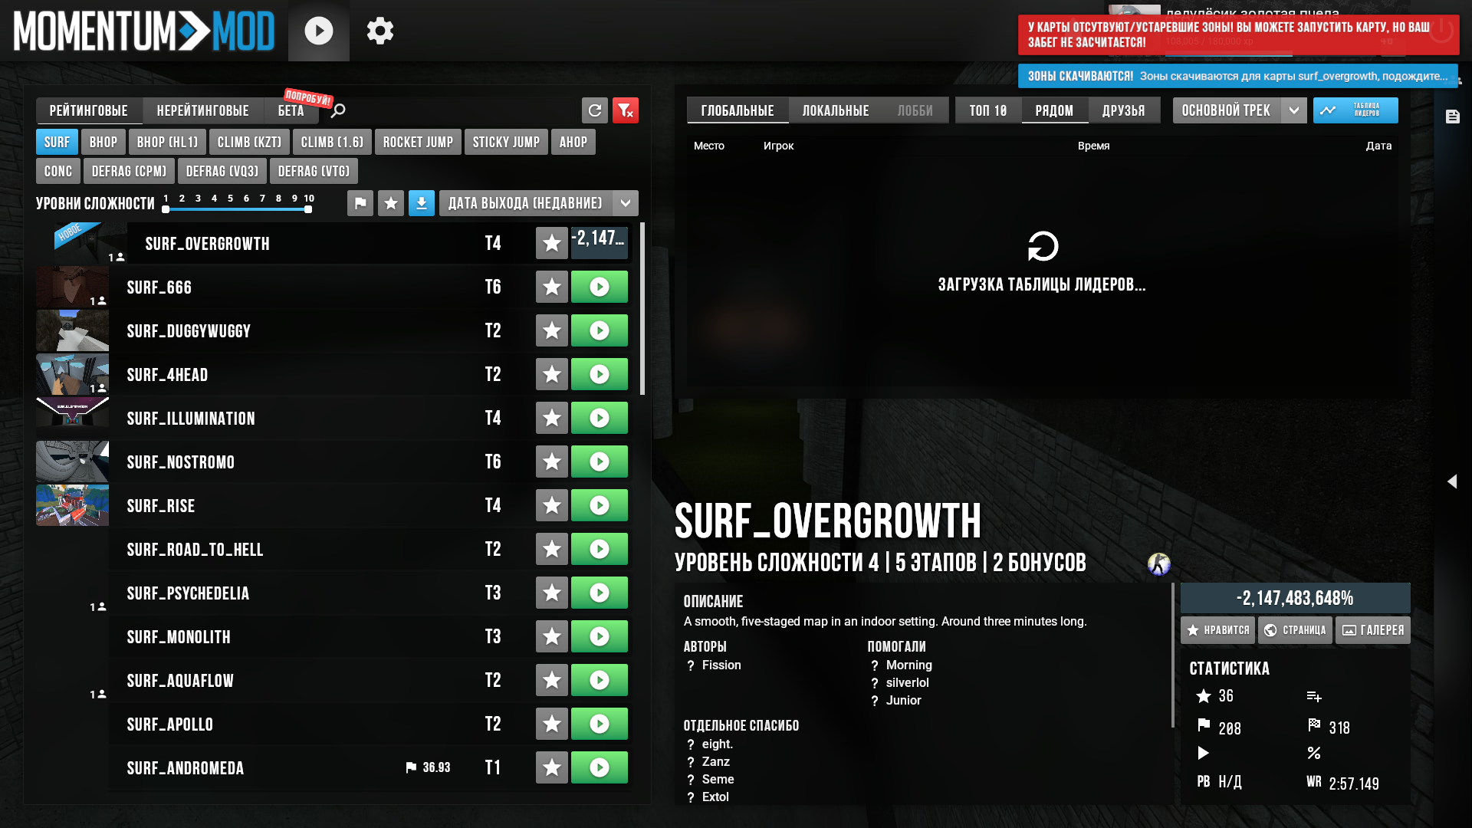The image size is (1472, 828).
Task: Favorite the surf_andromeda map
Action: (x=552, y=767)
